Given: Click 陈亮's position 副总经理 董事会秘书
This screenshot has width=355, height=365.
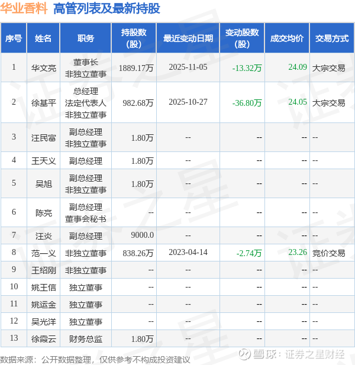Looking at the screenshot, I should [x=86, y=213].
